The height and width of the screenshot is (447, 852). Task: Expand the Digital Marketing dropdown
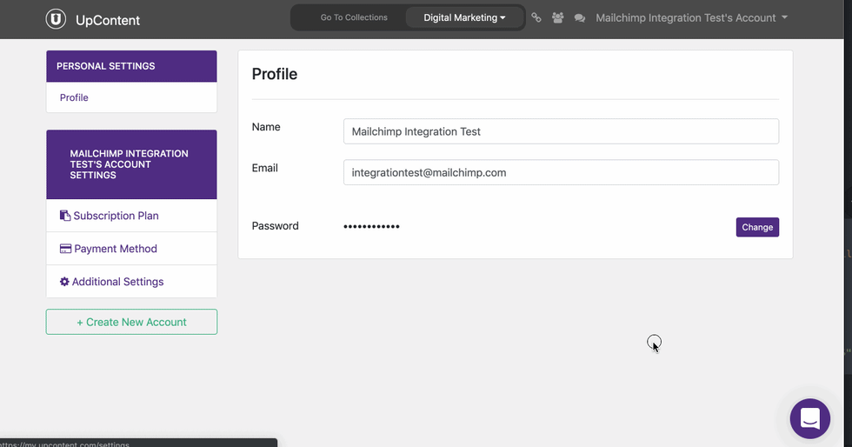464,17
